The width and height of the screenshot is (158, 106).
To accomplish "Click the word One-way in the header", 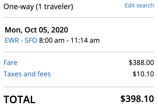I will pyautogui.click(x=19, y=7).
